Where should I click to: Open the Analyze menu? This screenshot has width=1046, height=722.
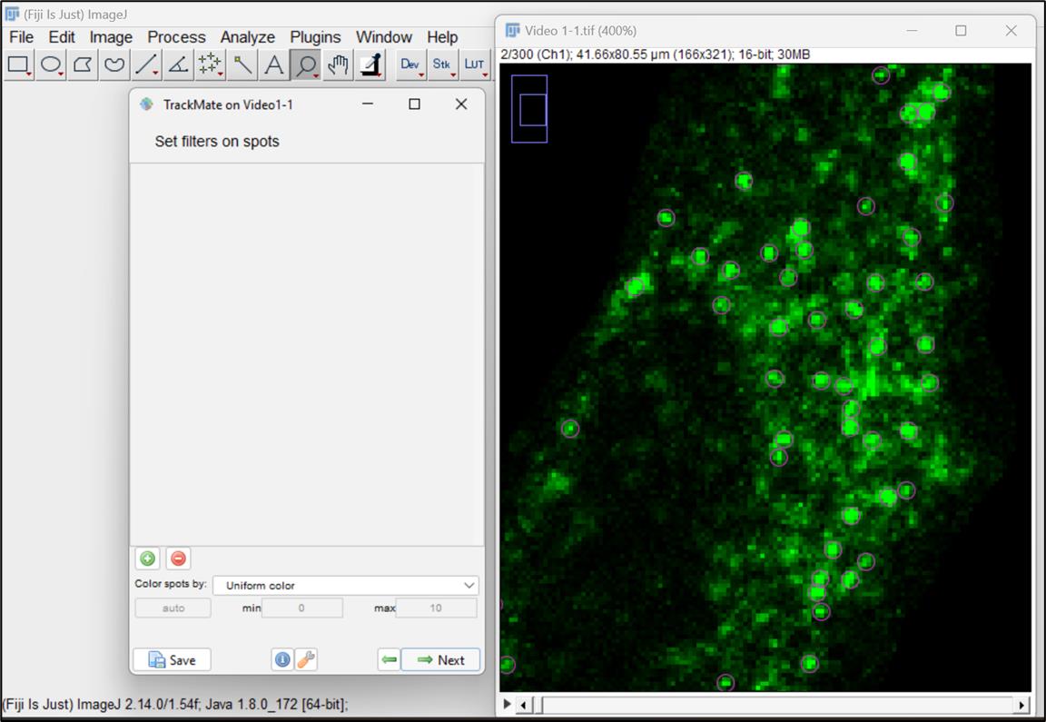pyautogui.click(x=248, y=36)
